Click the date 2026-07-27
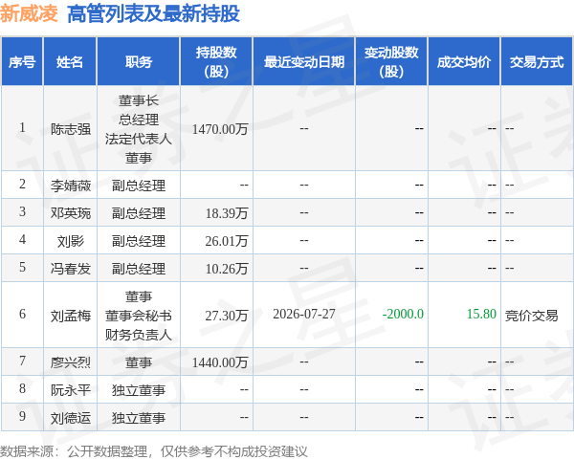This screenshot has height=460, width=574. [x=304, y=314]
